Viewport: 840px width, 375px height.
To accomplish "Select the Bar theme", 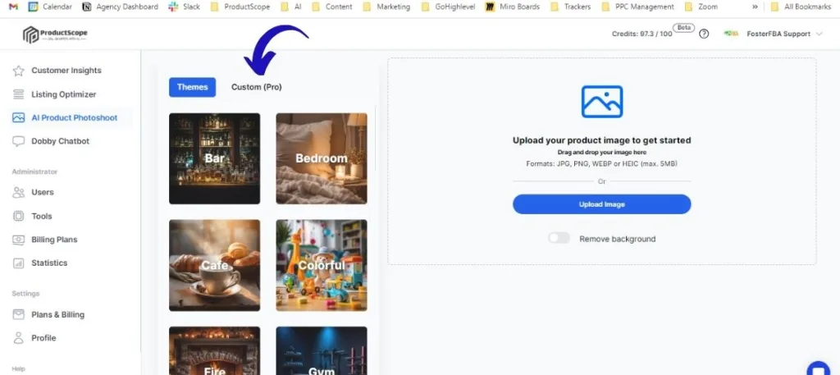I will coord(215,158).
